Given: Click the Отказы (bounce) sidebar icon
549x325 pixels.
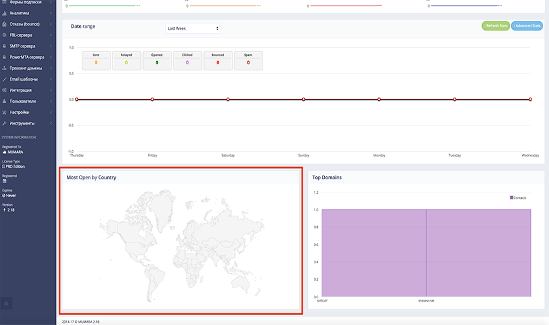Looking at the screenshot, I should [x=5, y=24].
